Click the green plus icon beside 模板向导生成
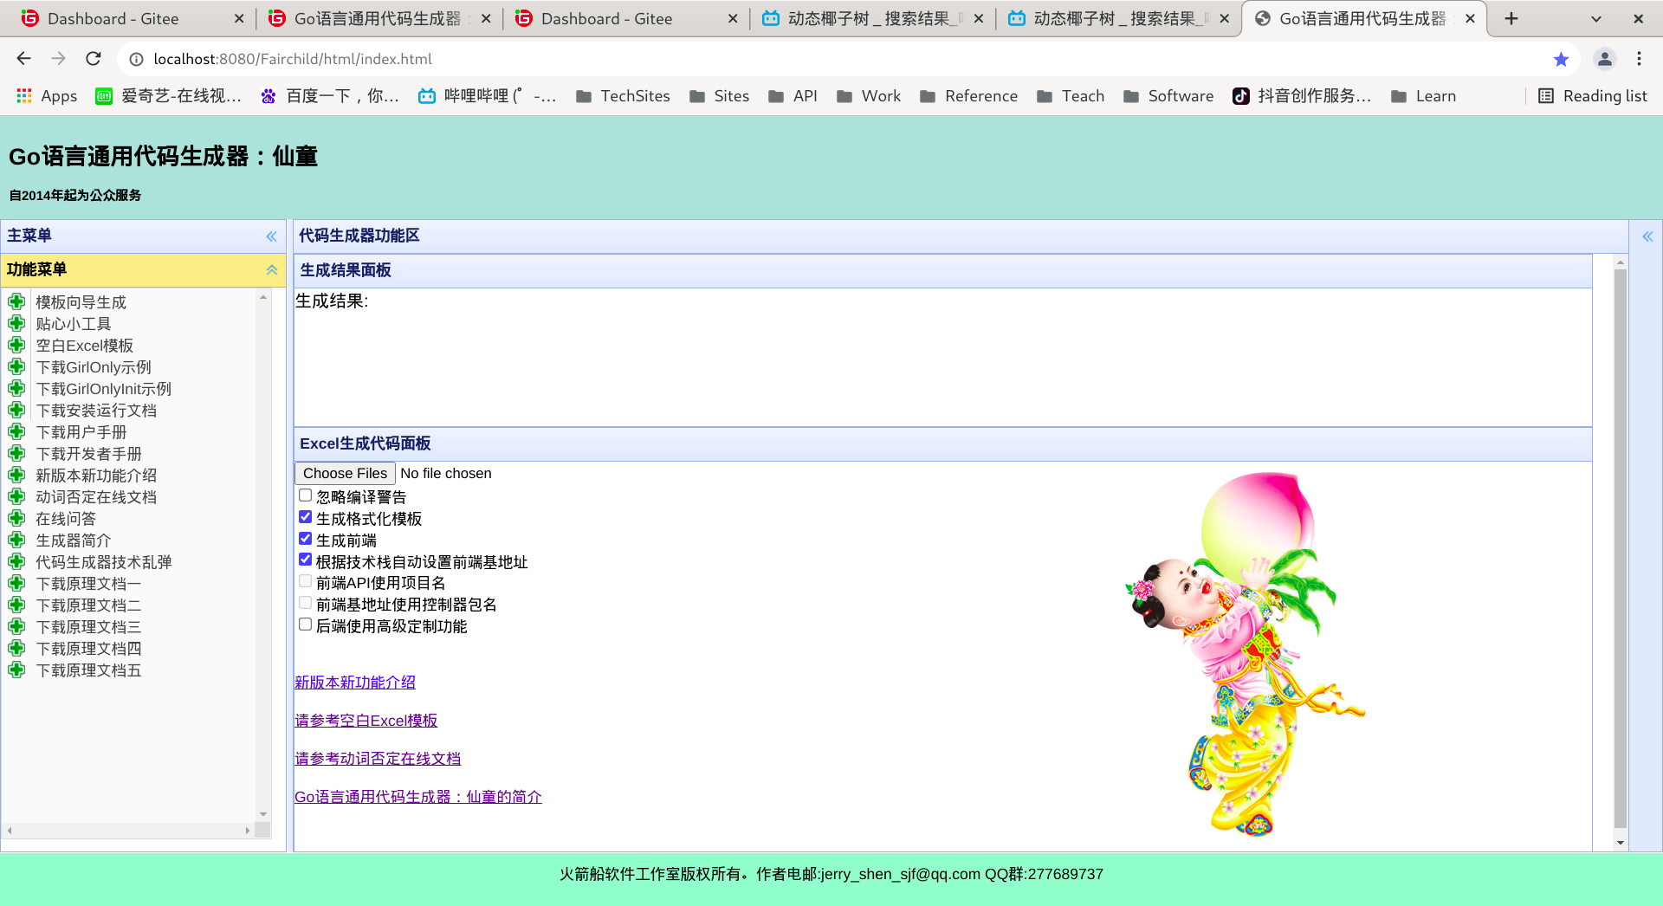 16,301
